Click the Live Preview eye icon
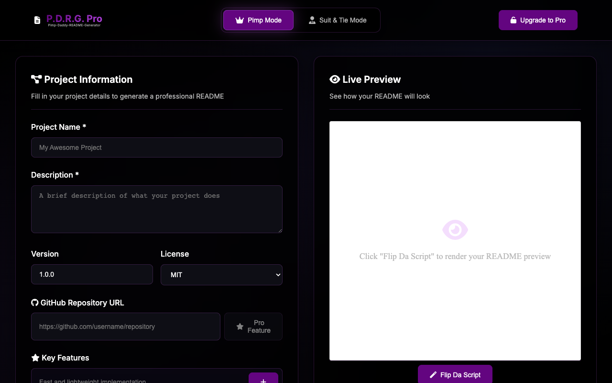This screenshot has height=383, width=612. point(335,79)
